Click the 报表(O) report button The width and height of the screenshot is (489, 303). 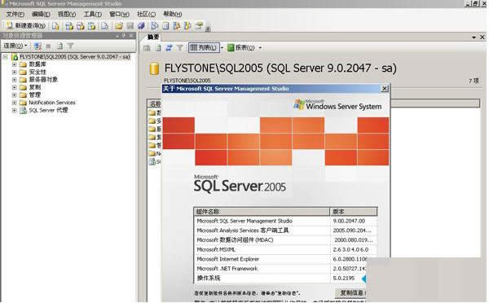click(241, 48)
